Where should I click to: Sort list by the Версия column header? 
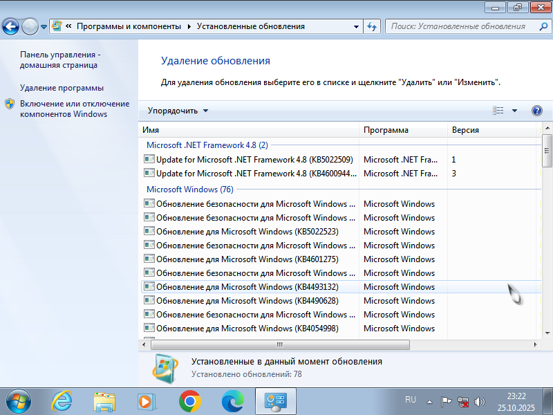pos(465,130)
